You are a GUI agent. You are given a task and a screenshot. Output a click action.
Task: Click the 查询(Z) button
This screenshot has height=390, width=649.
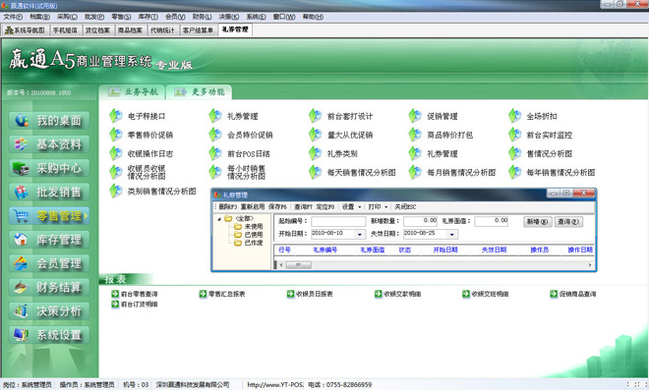pyautogui.click(x=568, y=222)
